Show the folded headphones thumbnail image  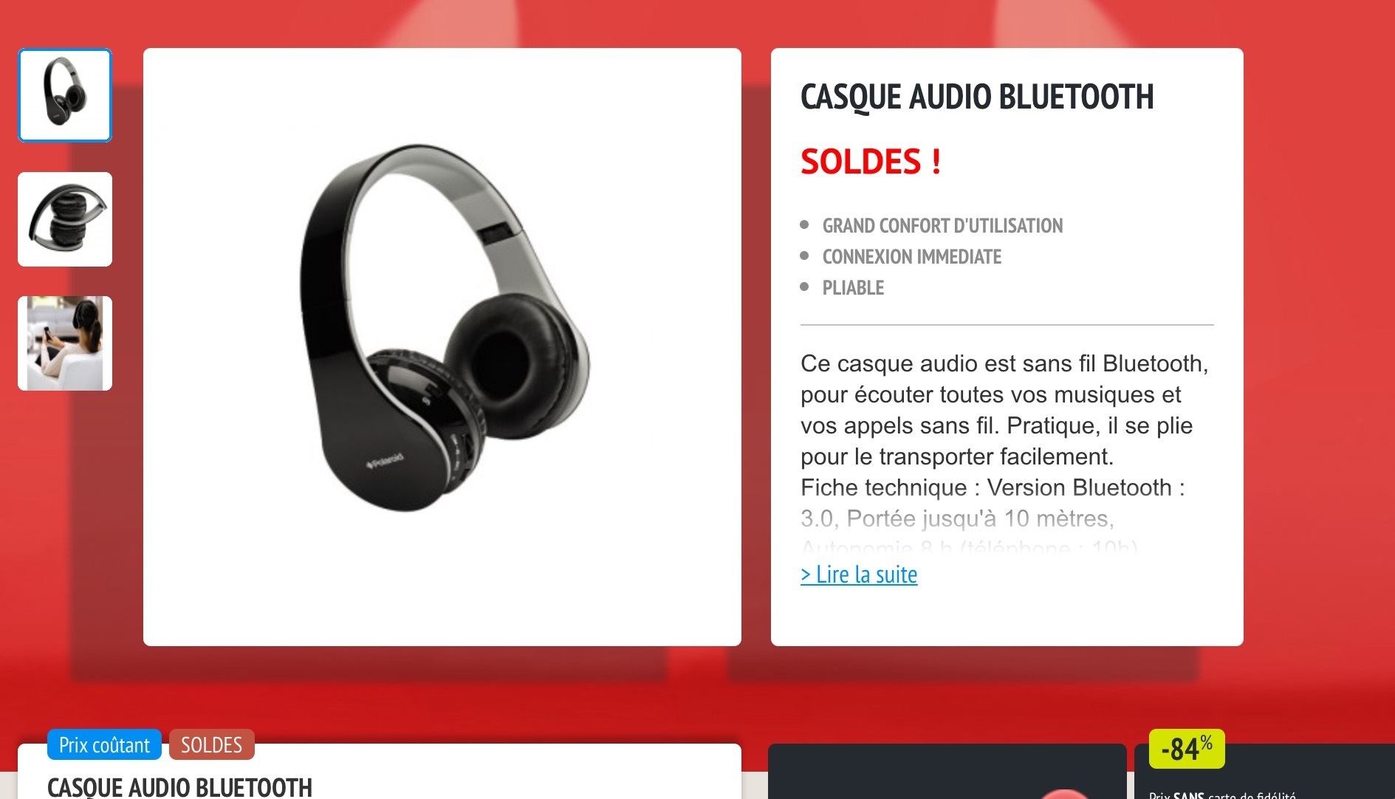pos(65,219)
